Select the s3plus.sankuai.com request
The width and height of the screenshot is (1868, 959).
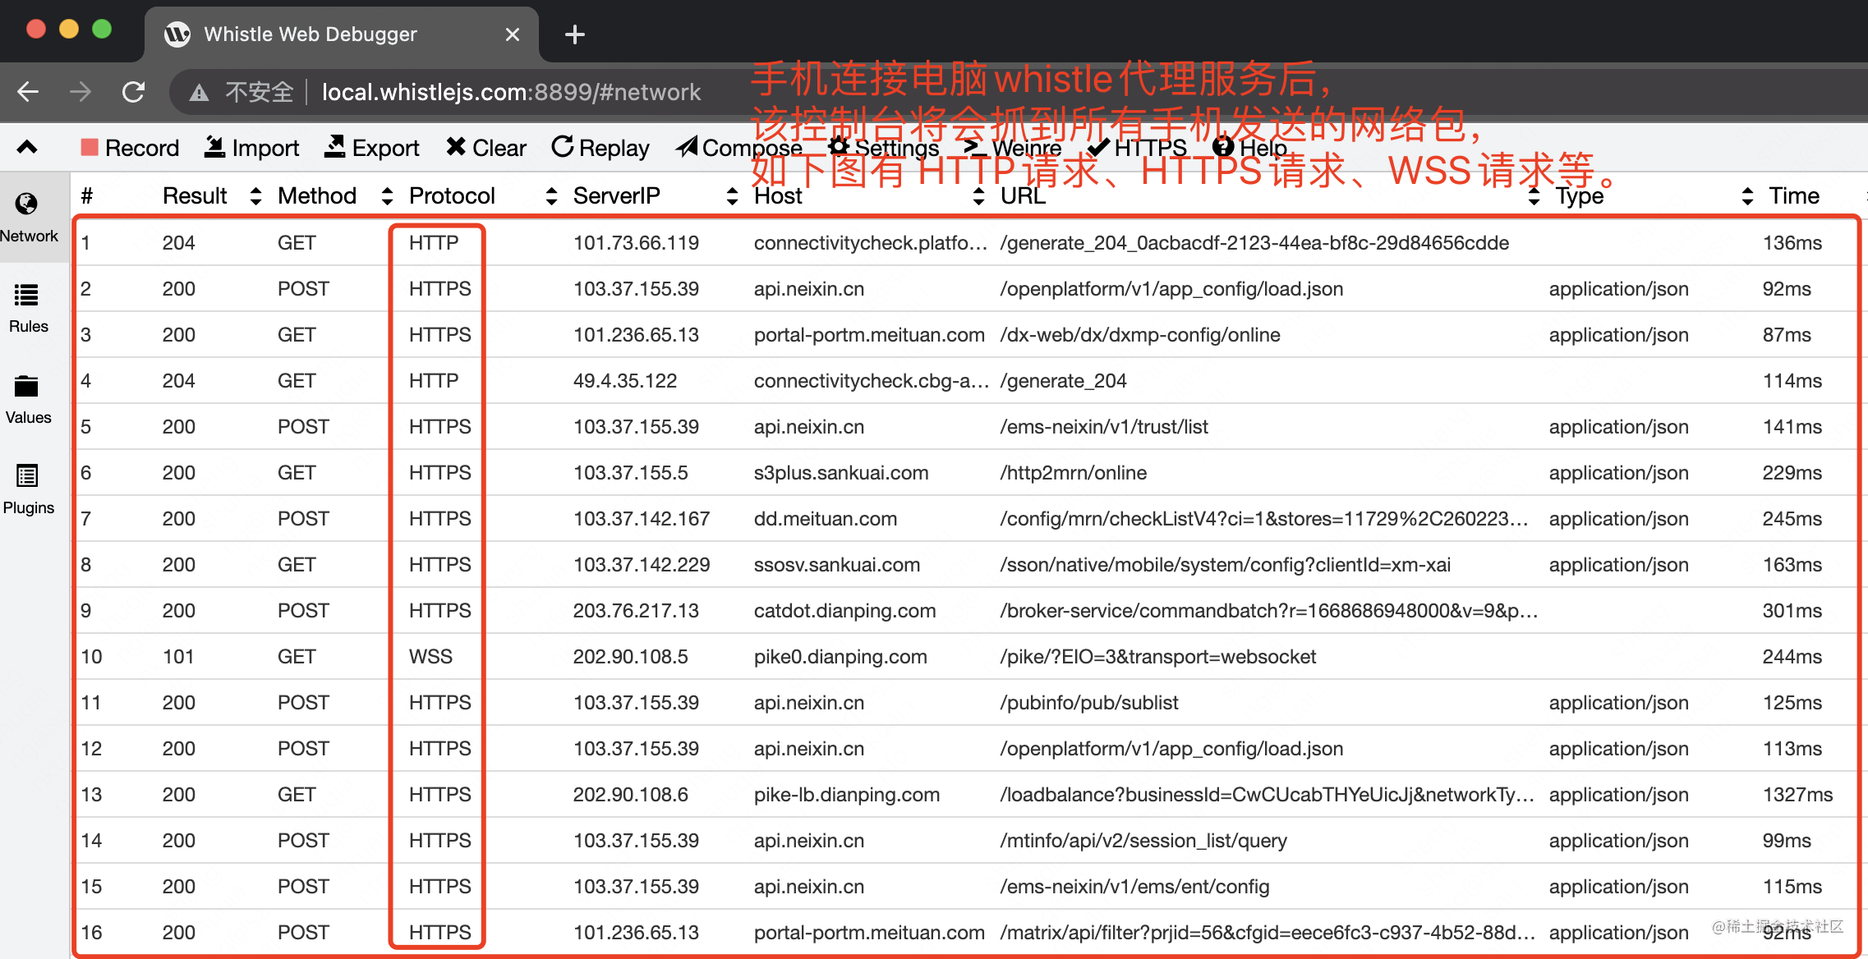point(968,473)
